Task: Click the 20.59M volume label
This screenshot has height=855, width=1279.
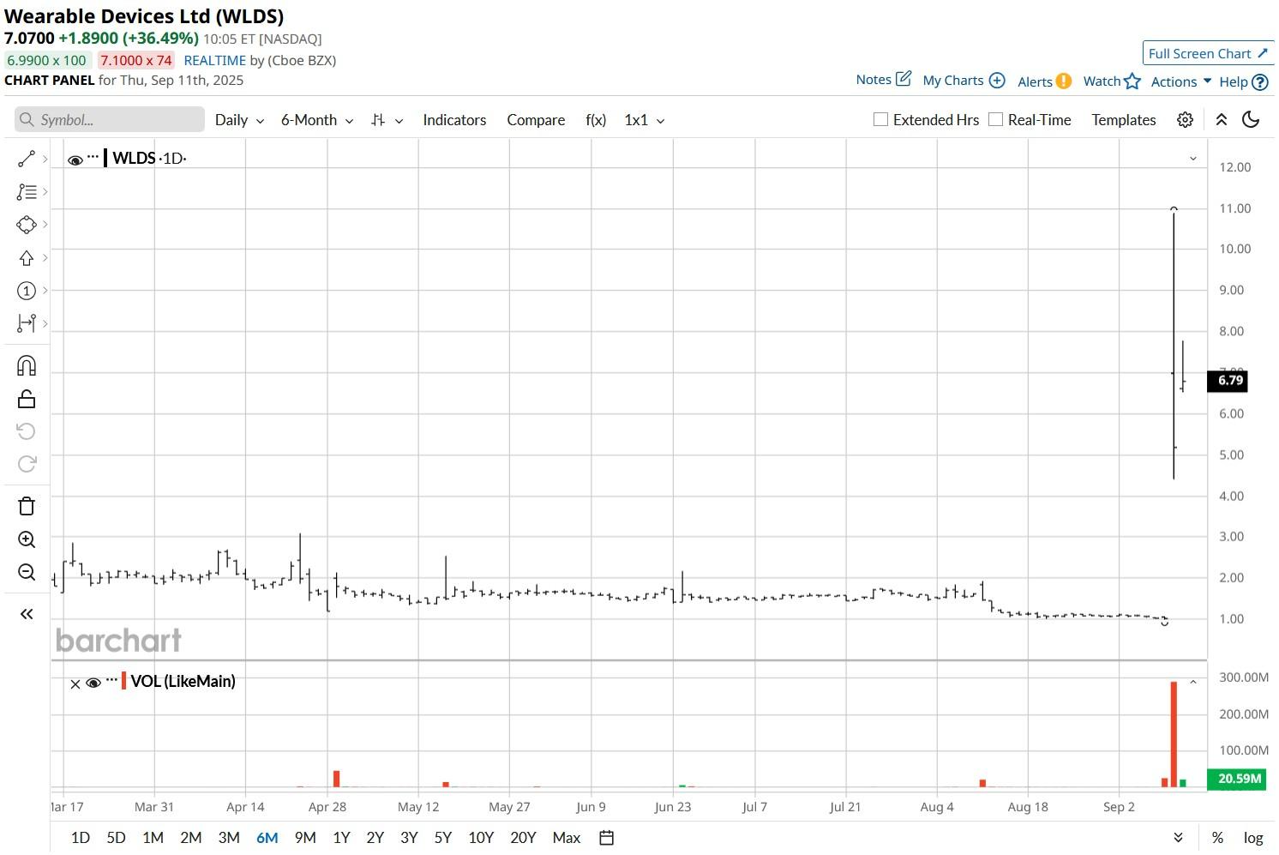Action: pos(1236,779)
